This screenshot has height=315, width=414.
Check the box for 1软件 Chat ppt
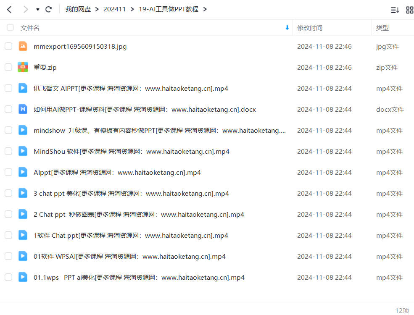pos(8,235)
